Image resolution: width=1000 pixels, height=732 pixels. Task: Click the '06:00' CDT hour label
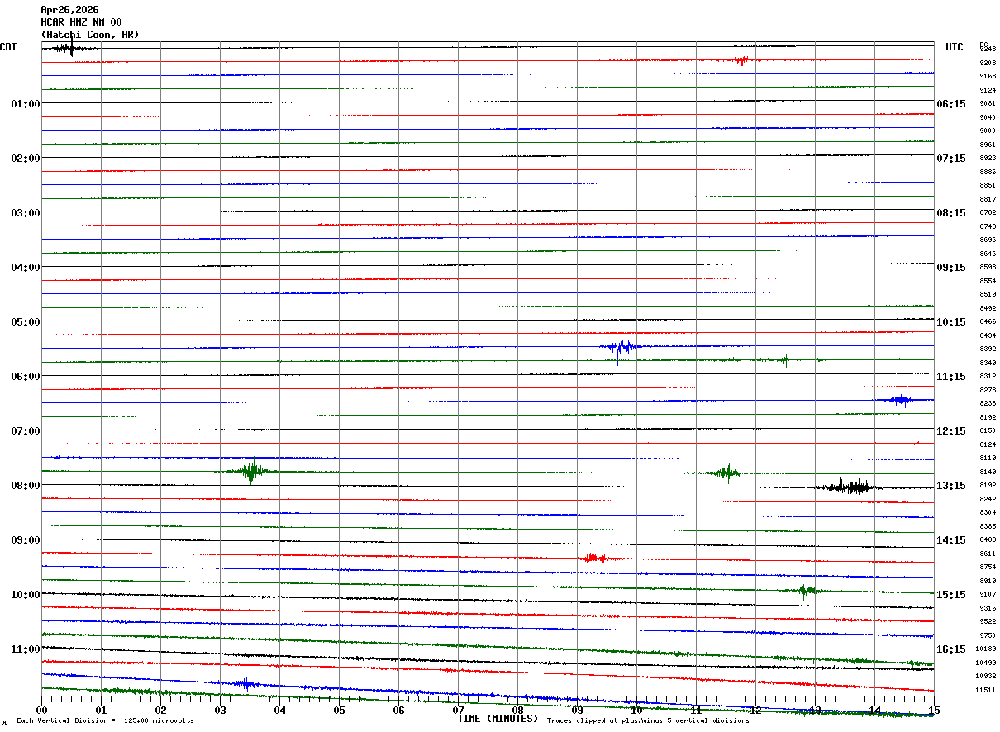tap(26, 377)
